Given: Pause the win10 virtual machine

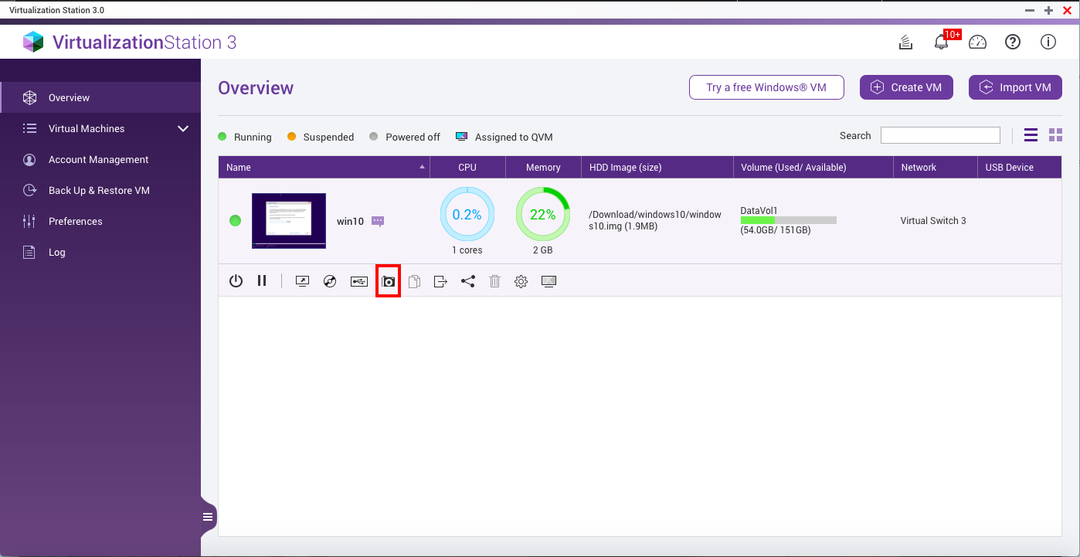Looking at the screenshot, I should pyautogui.click(x=262, y=281).
